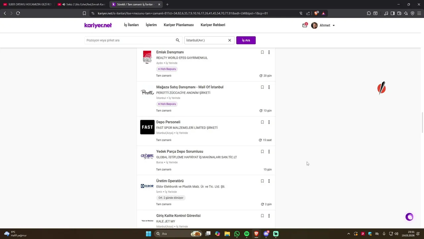Expand the Ahmet account dropdown
The width and height of the screenshot is (424, 239).
[x=334, y=26]
